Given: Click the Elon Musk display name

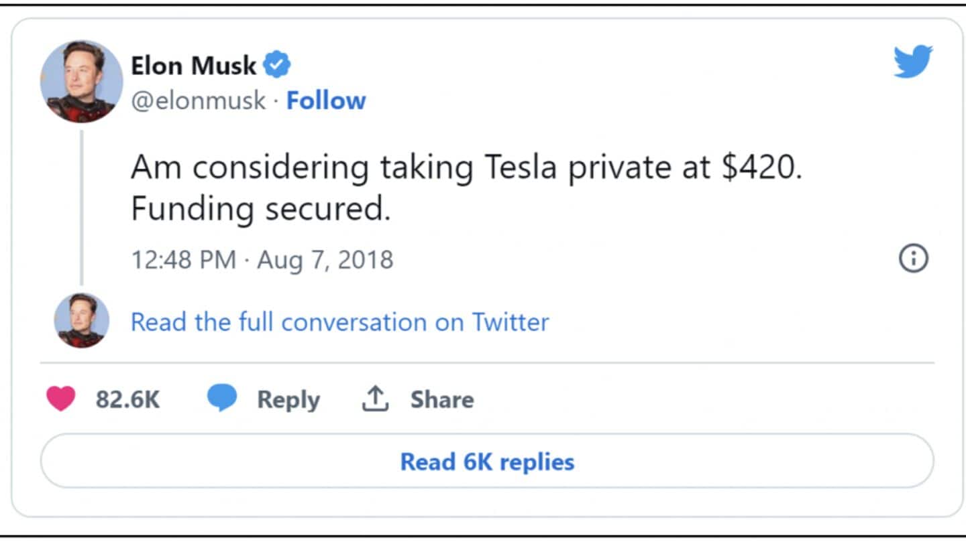Looking at the screenshot, I should click(x=193, y=65).
